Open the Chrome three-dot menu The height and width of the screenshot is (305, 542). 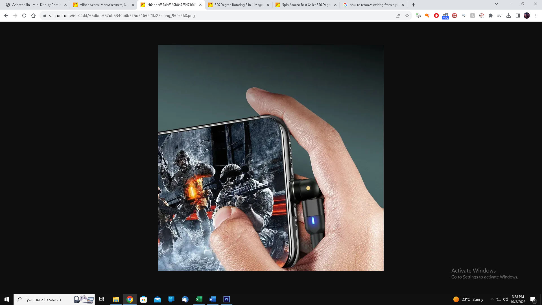[x=536, y=16]
